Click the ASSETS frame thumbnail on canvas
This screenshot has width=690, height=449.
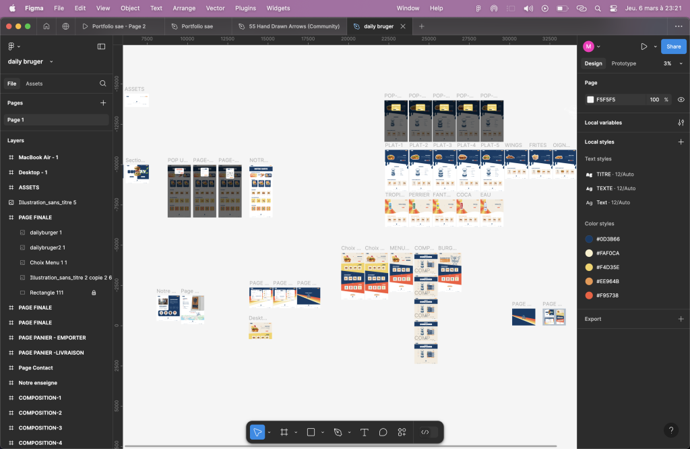[136, 100]
